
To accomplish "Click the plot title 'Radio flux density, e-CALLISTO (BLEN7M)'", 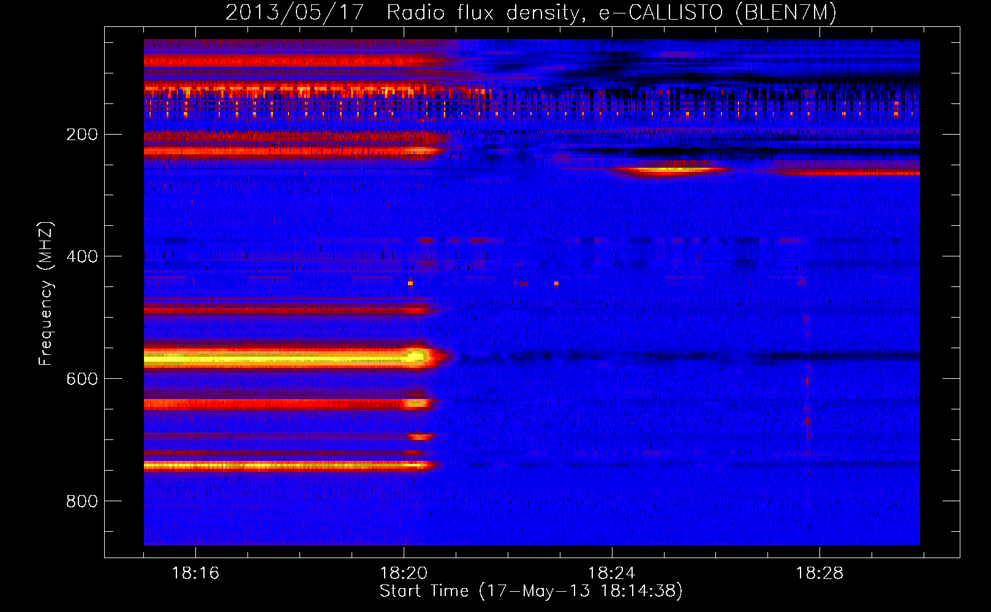I will click(611, 13).
